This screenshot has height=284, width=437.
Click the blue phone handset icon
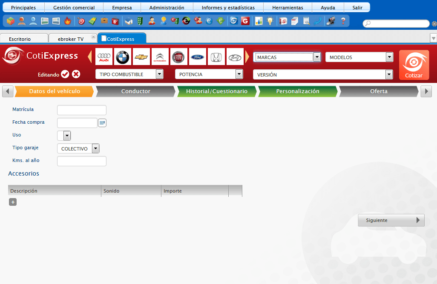pos(318,21)
